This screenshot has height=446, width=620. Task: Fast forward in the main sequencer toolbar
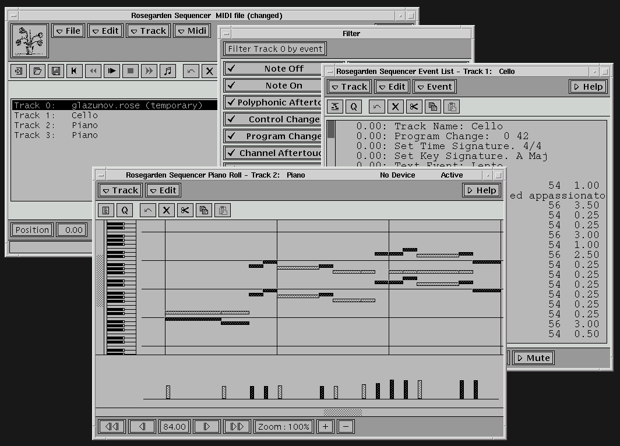(x=149, y=71)
